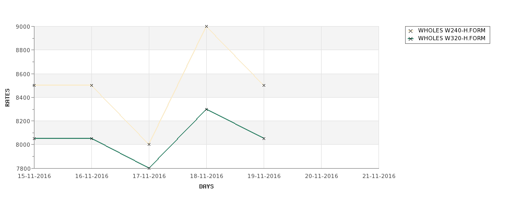Screen dimensions: 509x224
Task: Click the W320 marker on 19-11-2016
Action: [264, 138]
